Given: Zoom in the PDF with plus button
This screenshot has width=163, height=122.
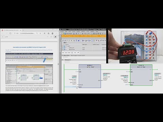Looking at the screenshot, I should [x=51, y=37].
